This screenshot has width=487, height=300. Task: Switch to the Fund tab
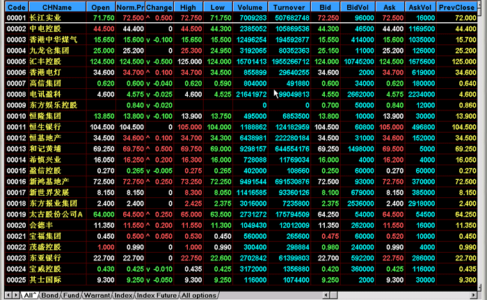[x=71, y=295]
